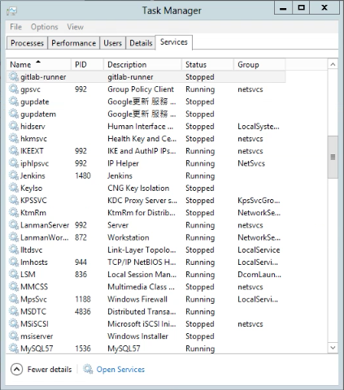Click the scrollbar down arrow
Viewport: 344px width, 390px height.
click(333, 348)
